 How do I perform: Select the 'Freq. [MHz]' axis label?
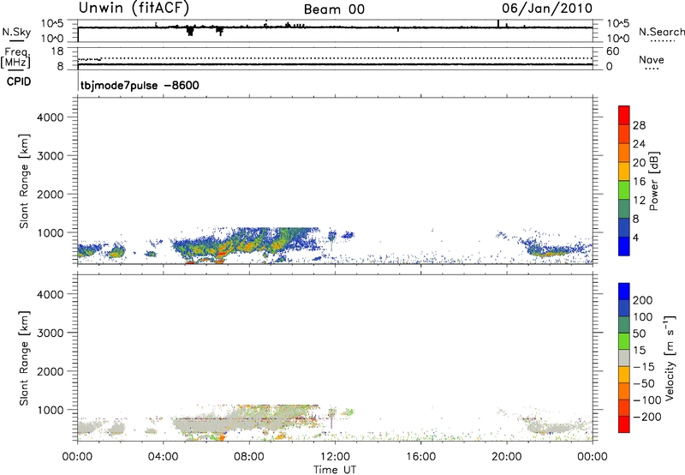pyautogui.click(x=15, y=57)
